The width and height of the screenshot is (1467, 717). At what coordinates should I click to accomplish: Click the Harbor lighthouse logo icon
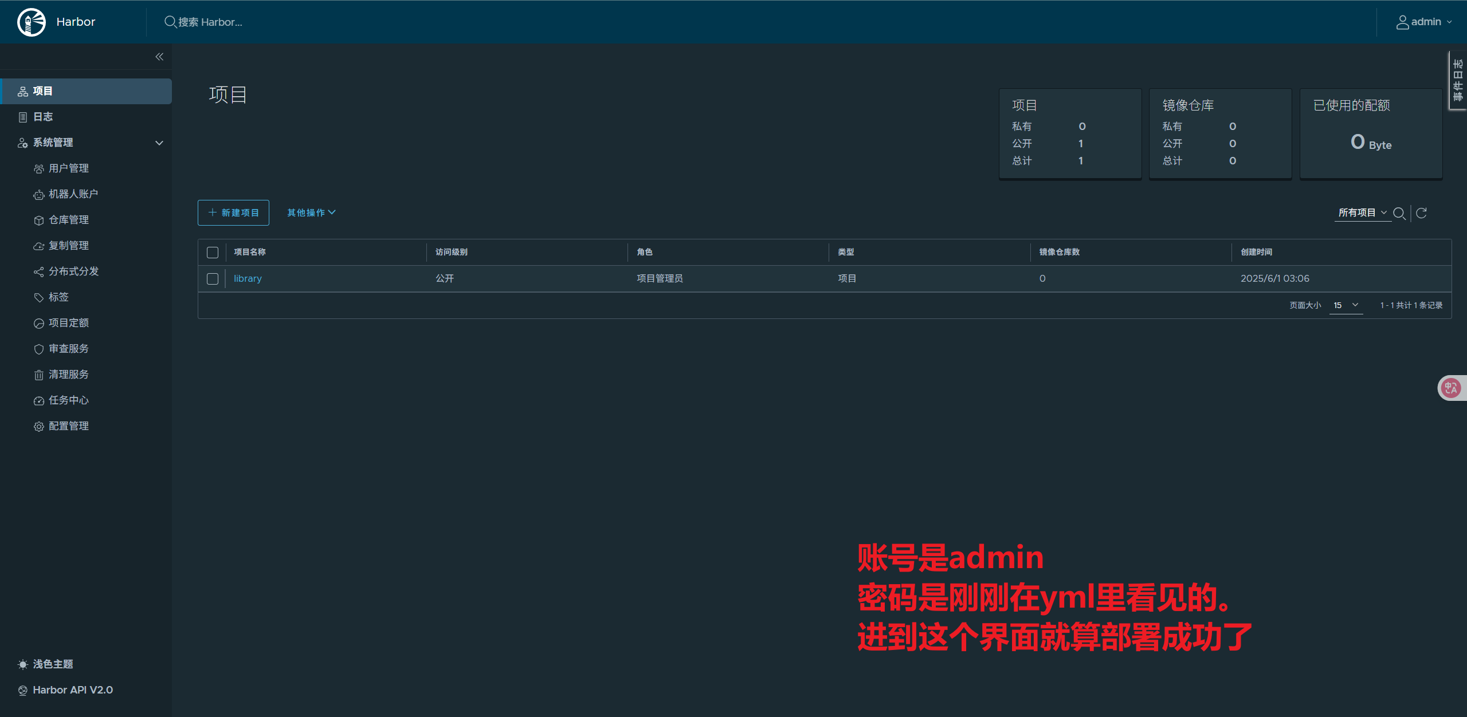(x=32, y=22)
